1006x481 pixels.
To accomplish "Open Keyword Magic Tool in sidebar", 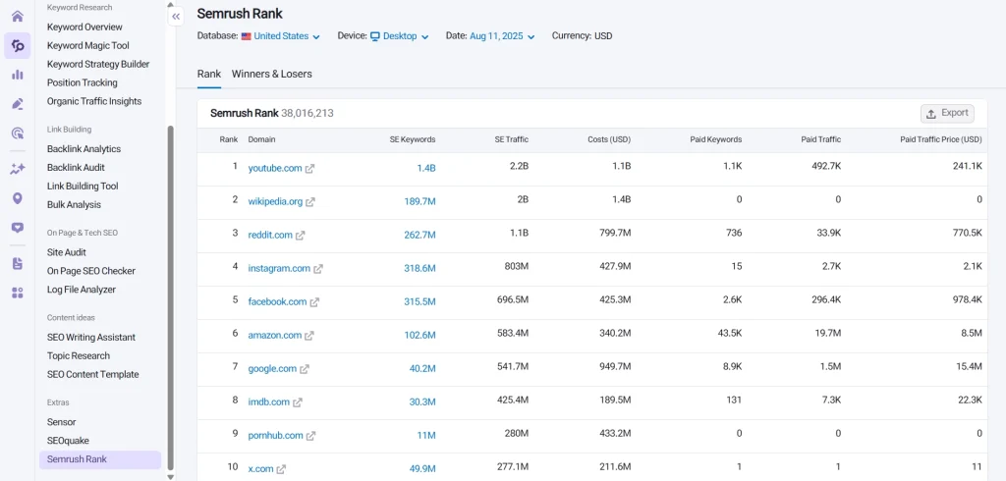I will [87, 45].
